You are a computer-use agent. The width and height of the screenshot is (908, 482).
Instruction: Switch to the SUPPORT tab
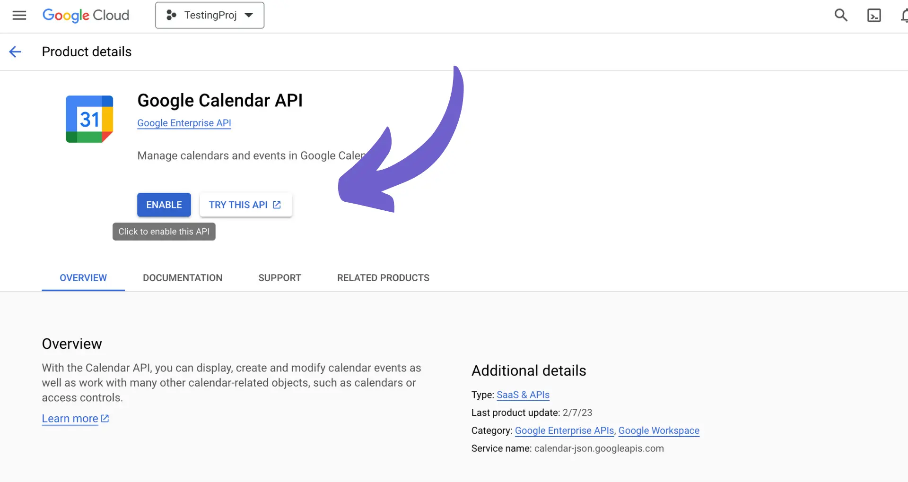[x=279, y=278]
